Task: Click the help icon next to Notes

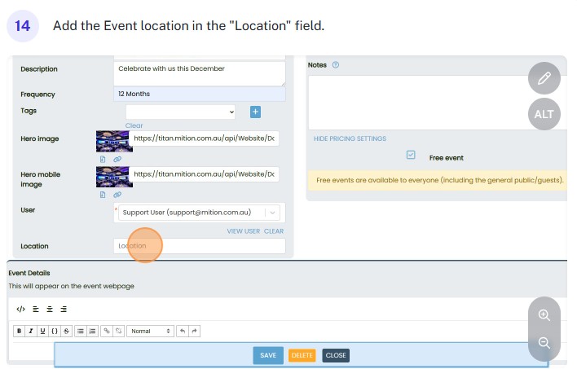Action: click(336, 65)
